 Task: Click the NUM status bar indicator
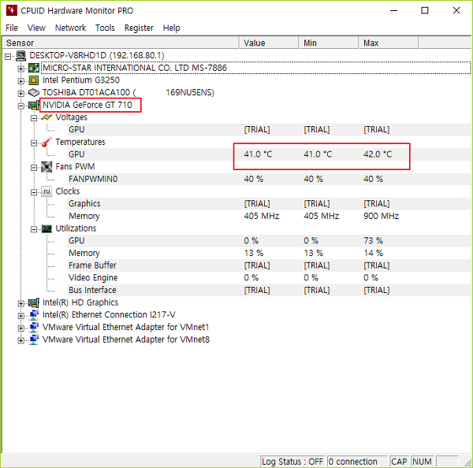[x=422, y=462]
